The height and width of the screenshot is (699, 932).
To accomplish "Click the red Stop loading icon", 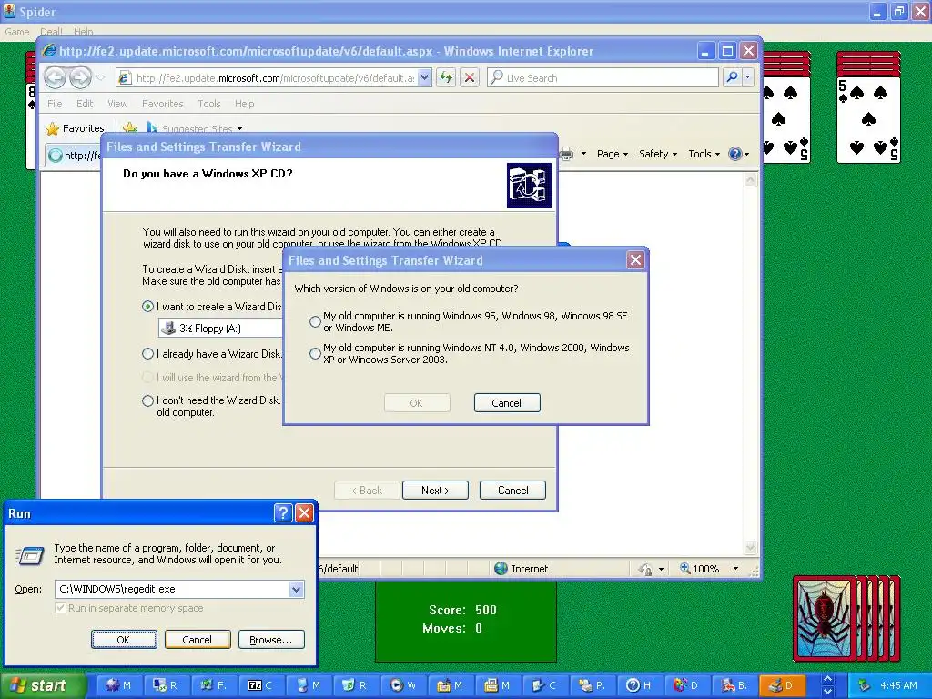I will click(470, 77).
